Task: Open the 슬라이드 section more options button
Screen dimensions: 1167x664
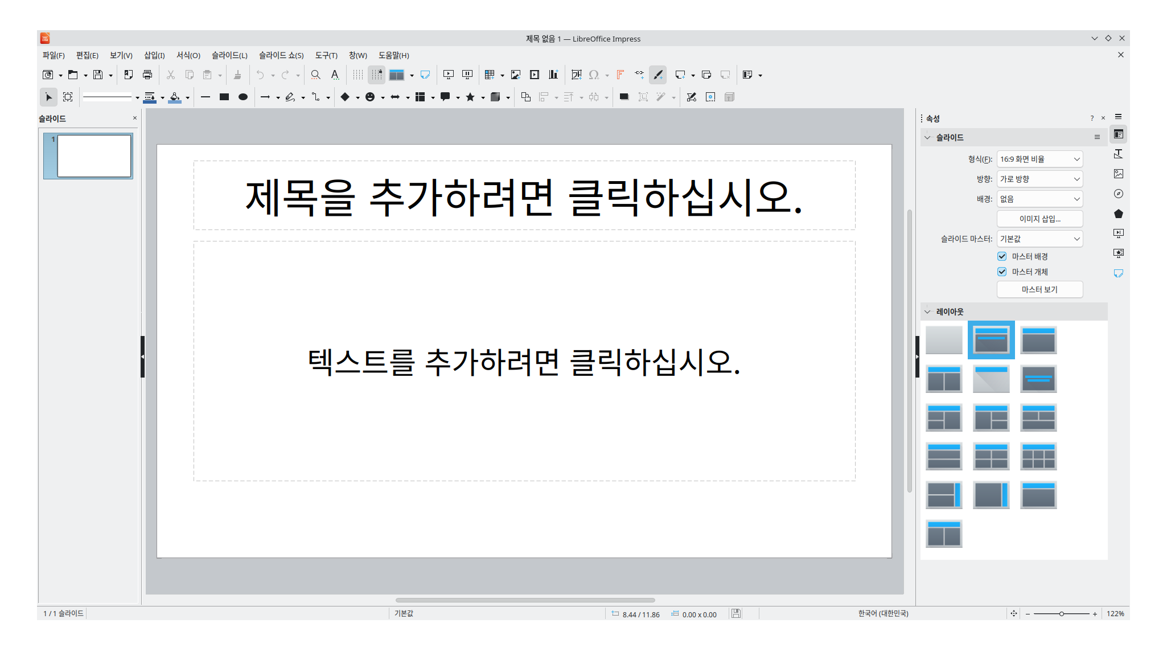Action: (1097, 137)
